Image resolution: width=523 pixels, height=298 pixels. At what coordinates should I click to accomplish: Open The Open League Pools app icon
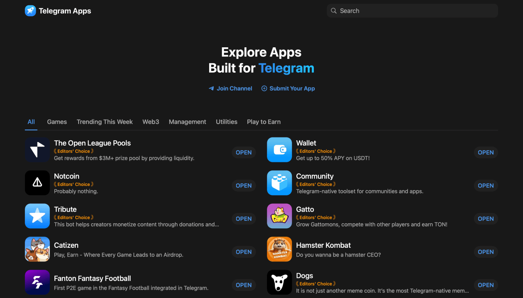pyautogui.click(x=37, y=149)
